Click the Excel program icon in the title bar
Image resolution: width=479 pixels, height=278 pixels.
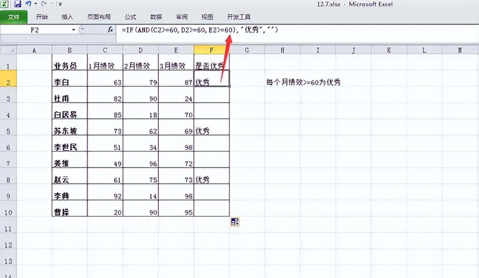5,4
